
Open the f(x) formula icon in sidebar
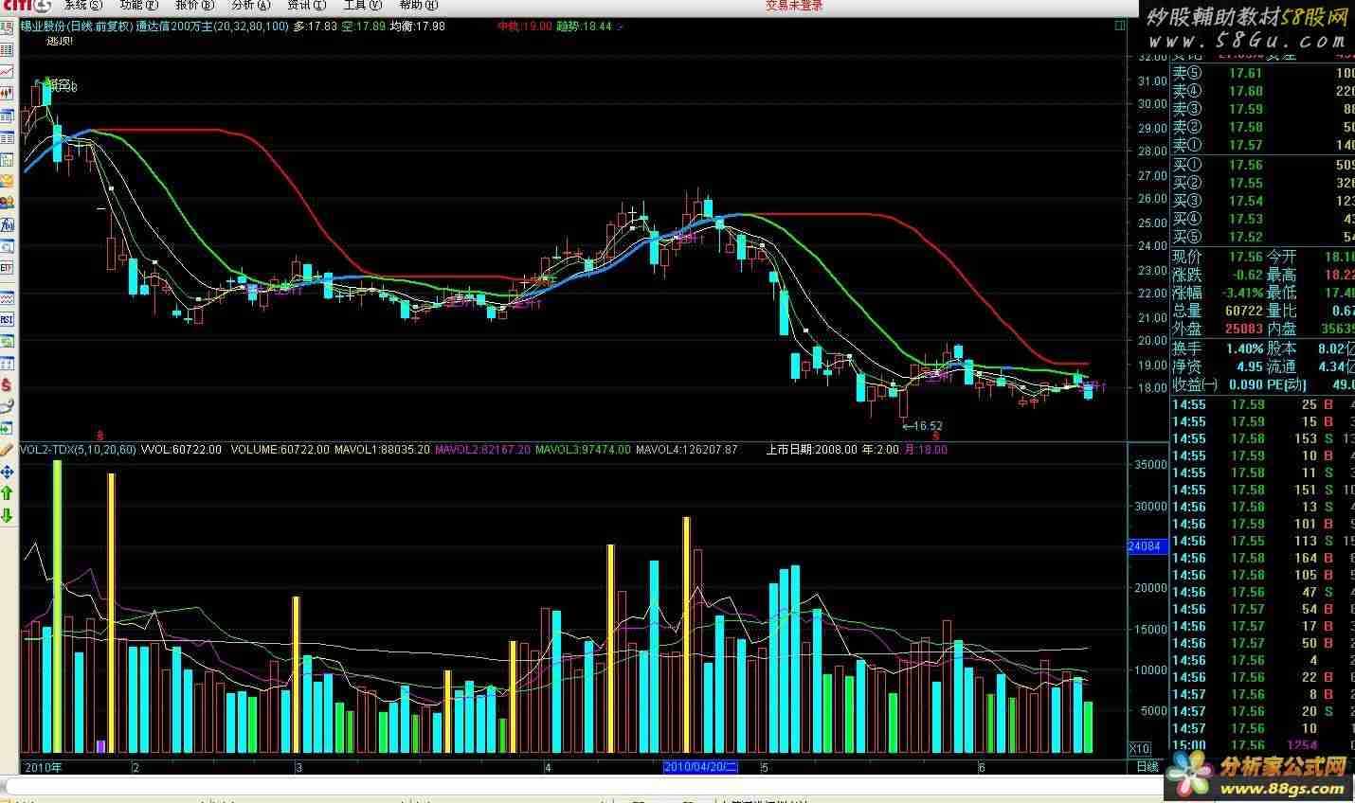8,225
